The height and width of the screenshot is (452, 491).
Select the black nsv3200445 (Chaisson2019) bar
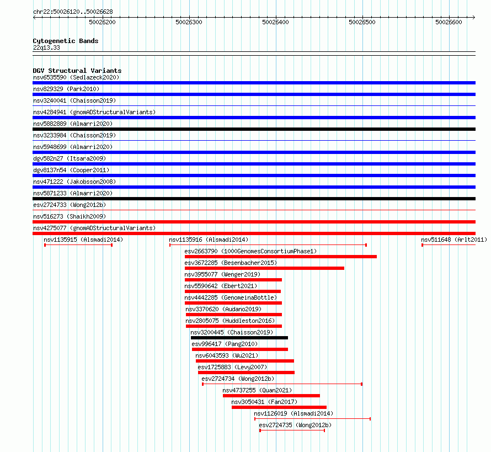click(239, 338)
